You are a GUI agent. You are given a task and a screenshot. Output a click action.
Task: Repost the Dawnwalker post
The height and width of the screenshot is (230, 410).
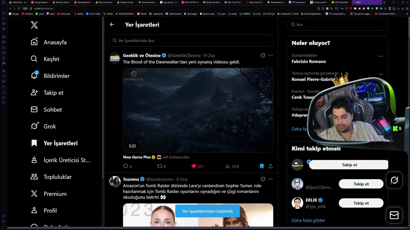coord(161,166)
